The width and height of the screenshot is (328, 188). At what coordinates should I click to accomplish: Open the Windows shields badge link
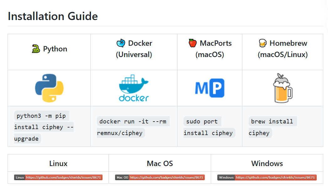point(267,177)
